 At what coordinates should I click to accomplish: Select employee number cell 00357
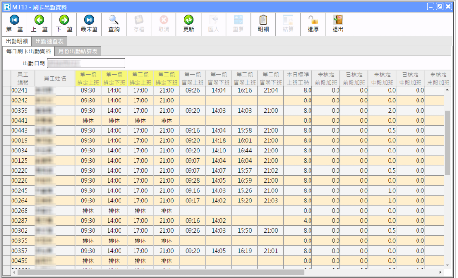[x=23, y=251]
